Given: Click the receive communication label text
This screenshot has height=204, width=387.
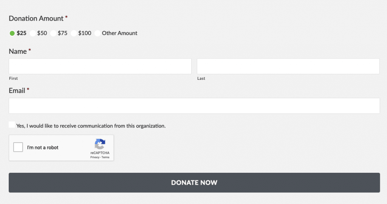Looking at the screenshot, I should point(91,126).
